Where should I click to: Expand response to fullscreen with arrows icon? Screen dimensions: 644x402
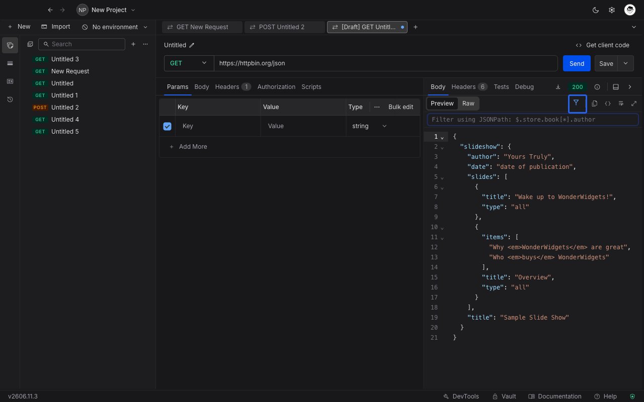point(634,104)
